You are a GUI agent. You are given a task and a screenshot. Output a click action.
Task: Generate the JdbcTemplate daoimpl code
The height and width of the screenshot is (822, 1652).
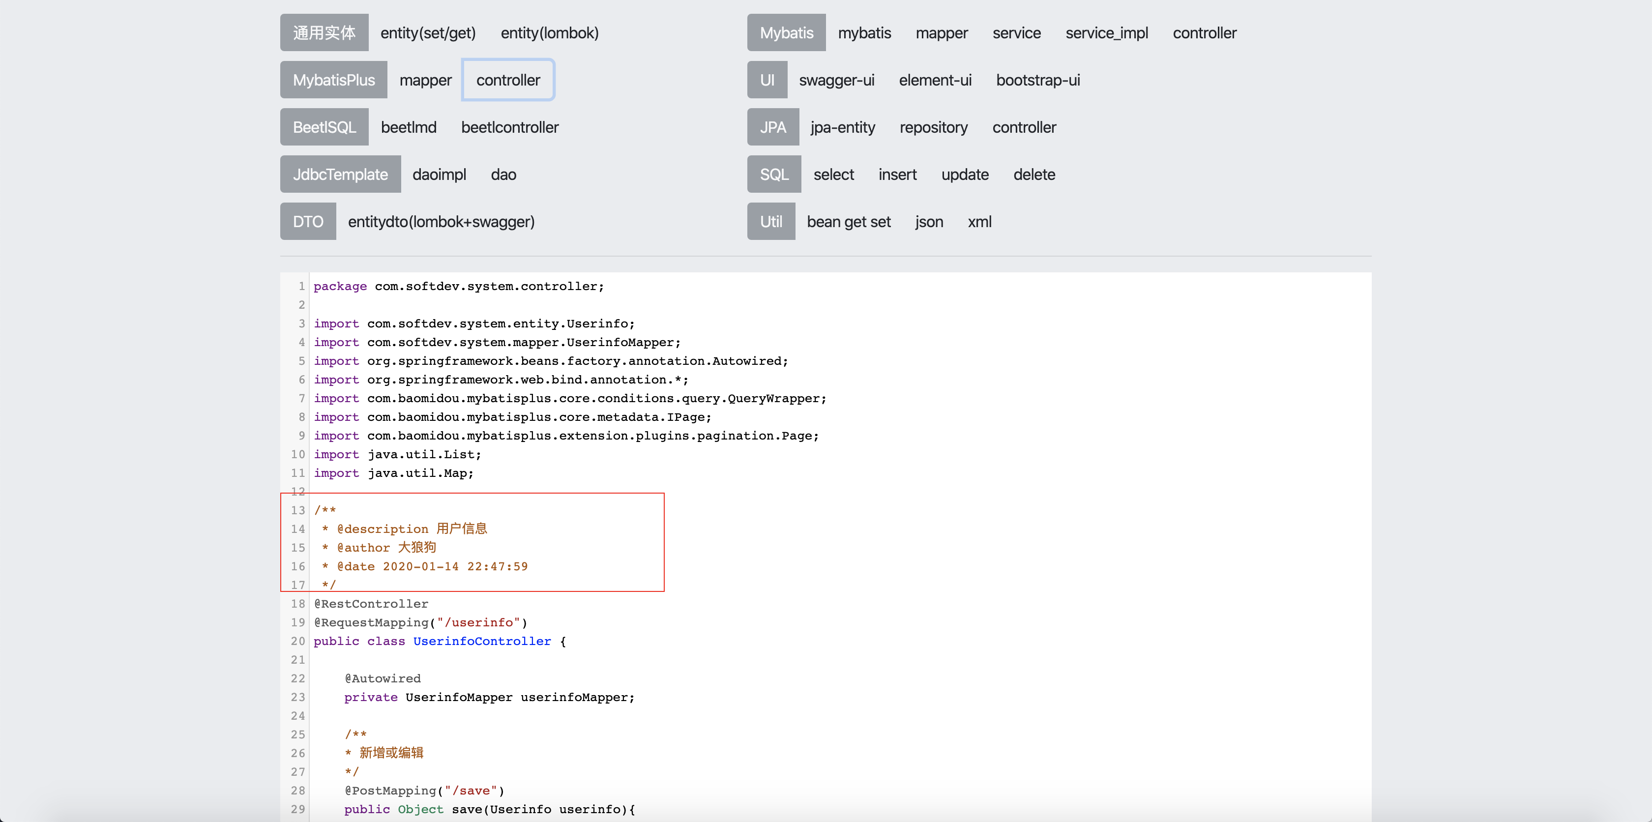pos(439,175)
